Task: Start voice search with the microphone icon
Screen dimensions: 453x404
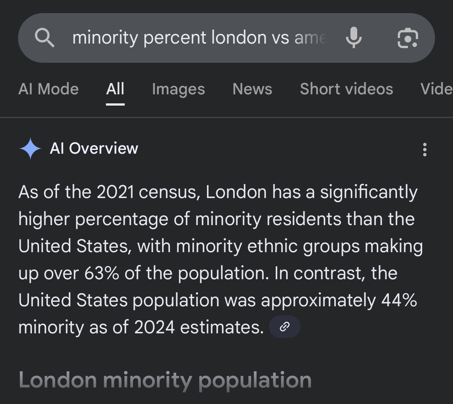Action: [353, 38]
